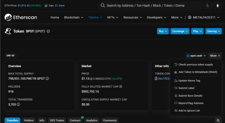Click the search icon beside the tabs
This screenshot has width=225, height=123.
click(x=218, y=120)
